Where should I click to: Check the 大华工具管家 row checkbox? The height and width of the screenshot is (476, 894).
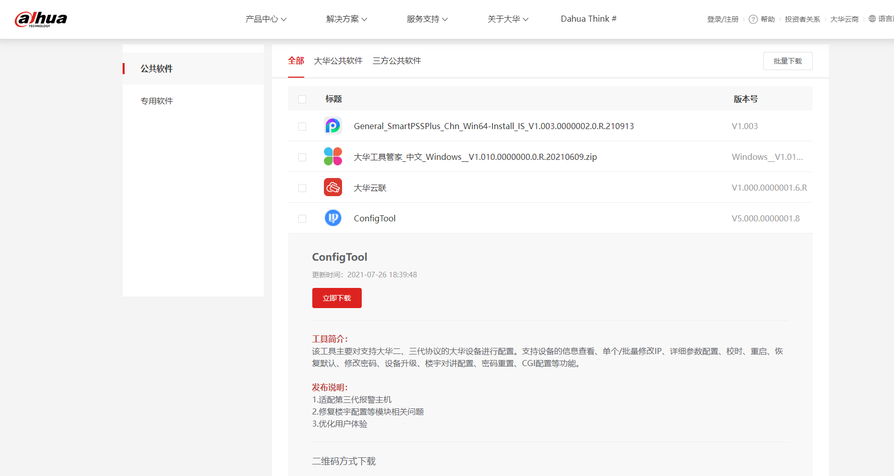(x=302, y=157)
